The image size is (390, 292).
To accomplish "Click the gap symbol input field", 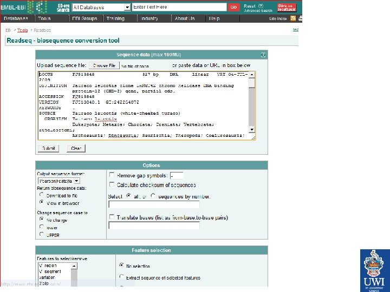I will pos(177,176).
